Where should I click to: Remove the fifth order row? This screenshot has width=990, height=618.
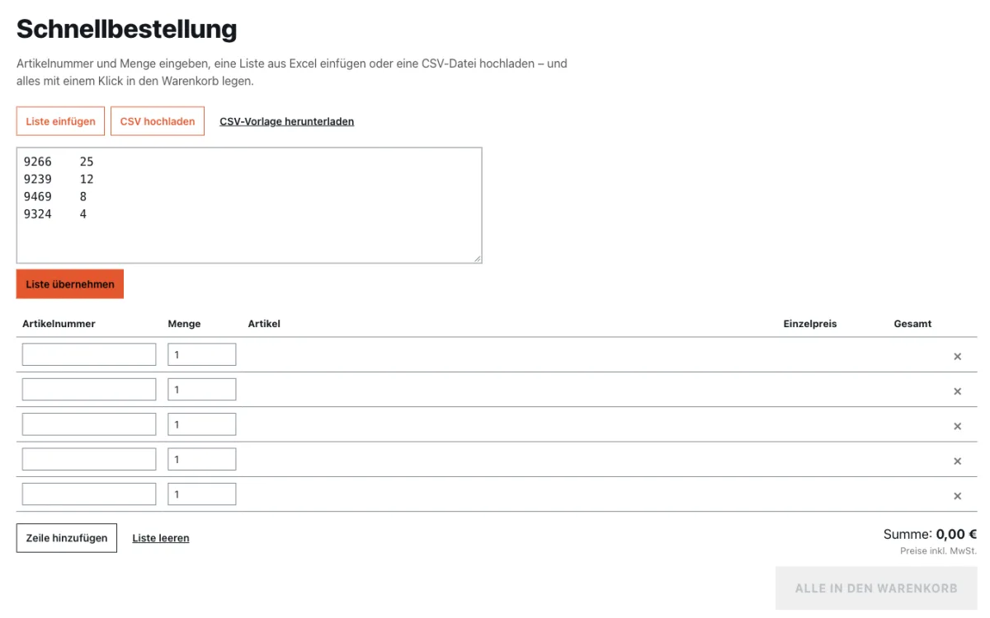click(957, 496)
